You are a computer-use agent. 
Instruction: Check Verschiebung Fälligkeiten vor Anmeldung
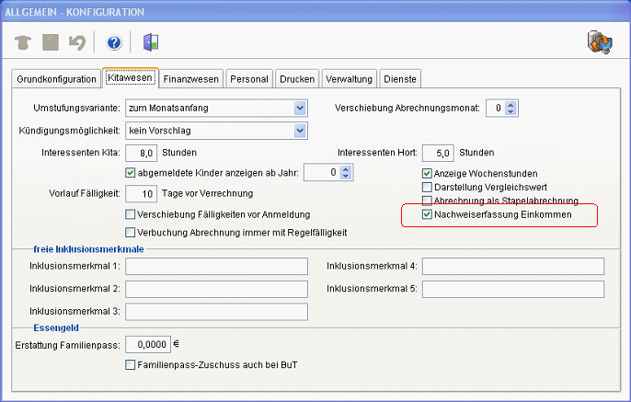coord(130,215)
